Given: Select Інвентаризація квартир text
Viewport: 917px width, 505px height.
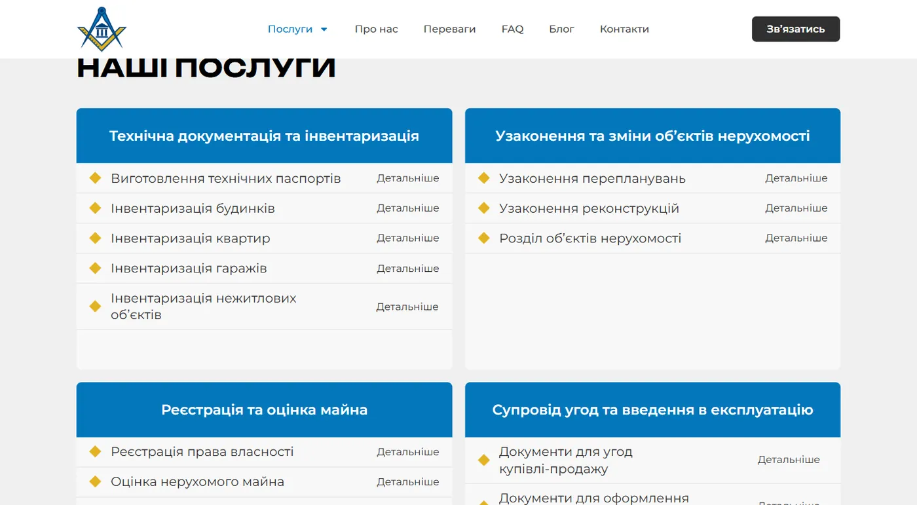Looking at the screenshot, I should pyautogui.click(x=190, y=238).
